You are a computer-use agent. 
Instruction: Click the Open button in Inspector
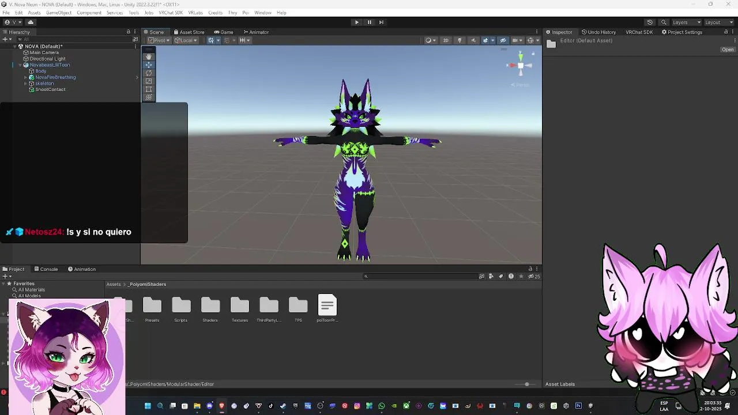728,50
